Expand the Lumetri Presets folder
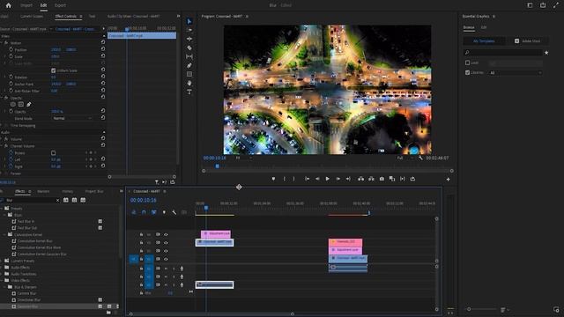The height and width of the screenshot is (317, 564). point(2,261)
